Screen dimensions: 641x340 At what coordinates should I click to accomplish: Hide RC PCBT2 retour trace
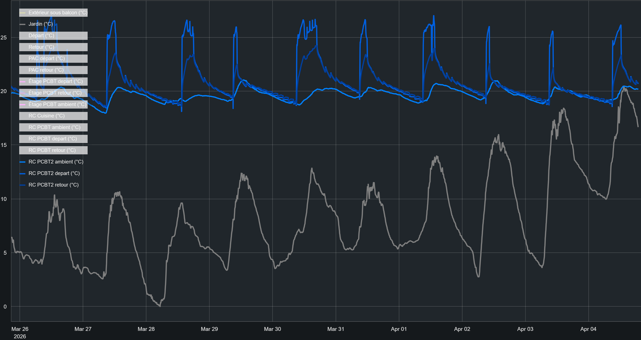click(x=53, y=185)
